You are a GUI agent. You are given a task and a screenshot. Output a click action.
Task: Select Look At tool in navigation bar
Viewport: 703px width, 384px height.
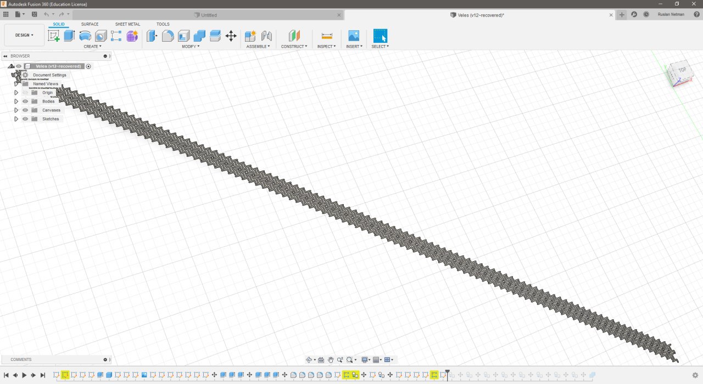tap(321, 360)
